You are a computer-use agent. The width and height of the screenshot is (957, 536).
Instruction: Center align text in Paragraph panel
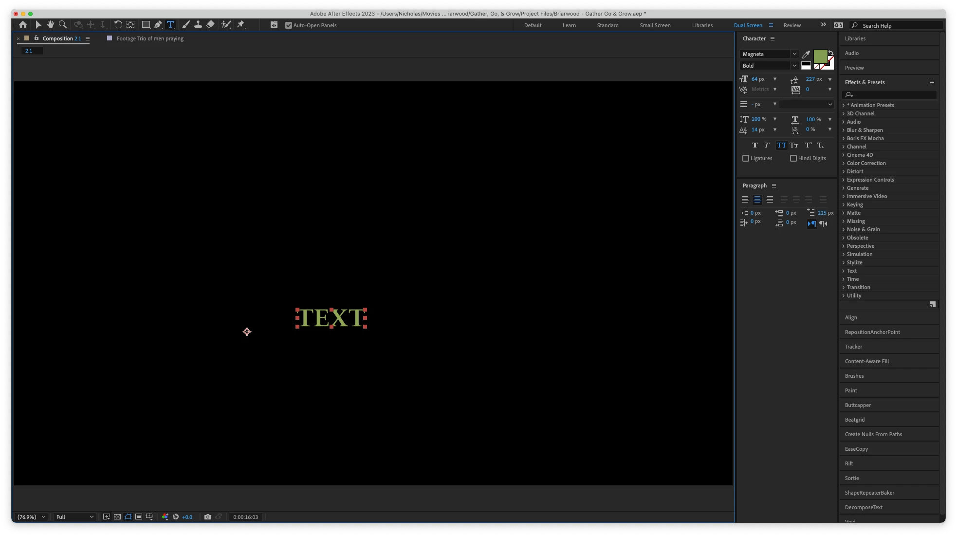(757, 200)
